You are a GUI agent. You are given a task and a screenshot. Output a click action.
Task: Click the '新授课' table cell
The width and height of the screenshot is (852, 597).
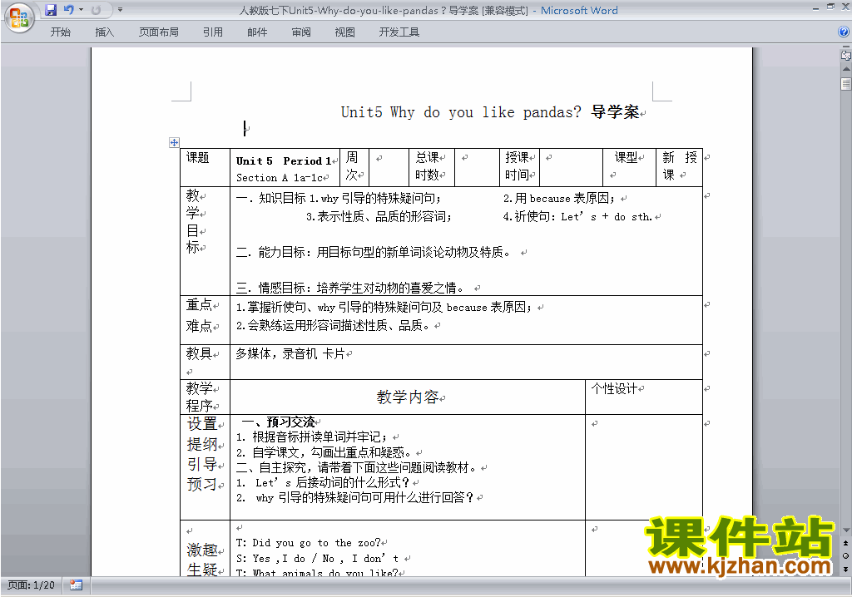(679, 166)
